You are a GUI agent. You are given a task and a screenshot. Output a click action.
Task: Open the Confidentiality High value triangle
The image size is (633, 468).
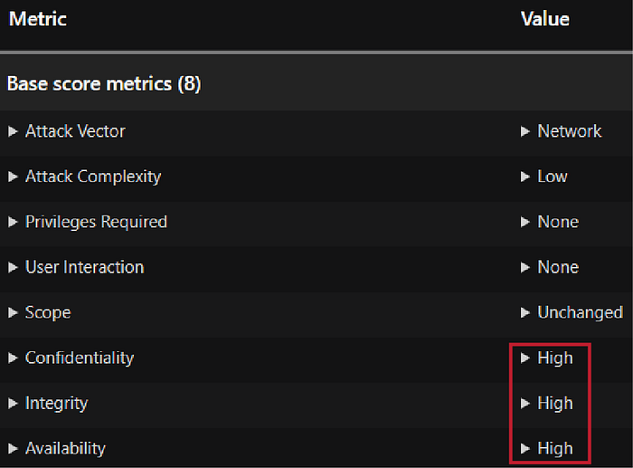point(524,358)
